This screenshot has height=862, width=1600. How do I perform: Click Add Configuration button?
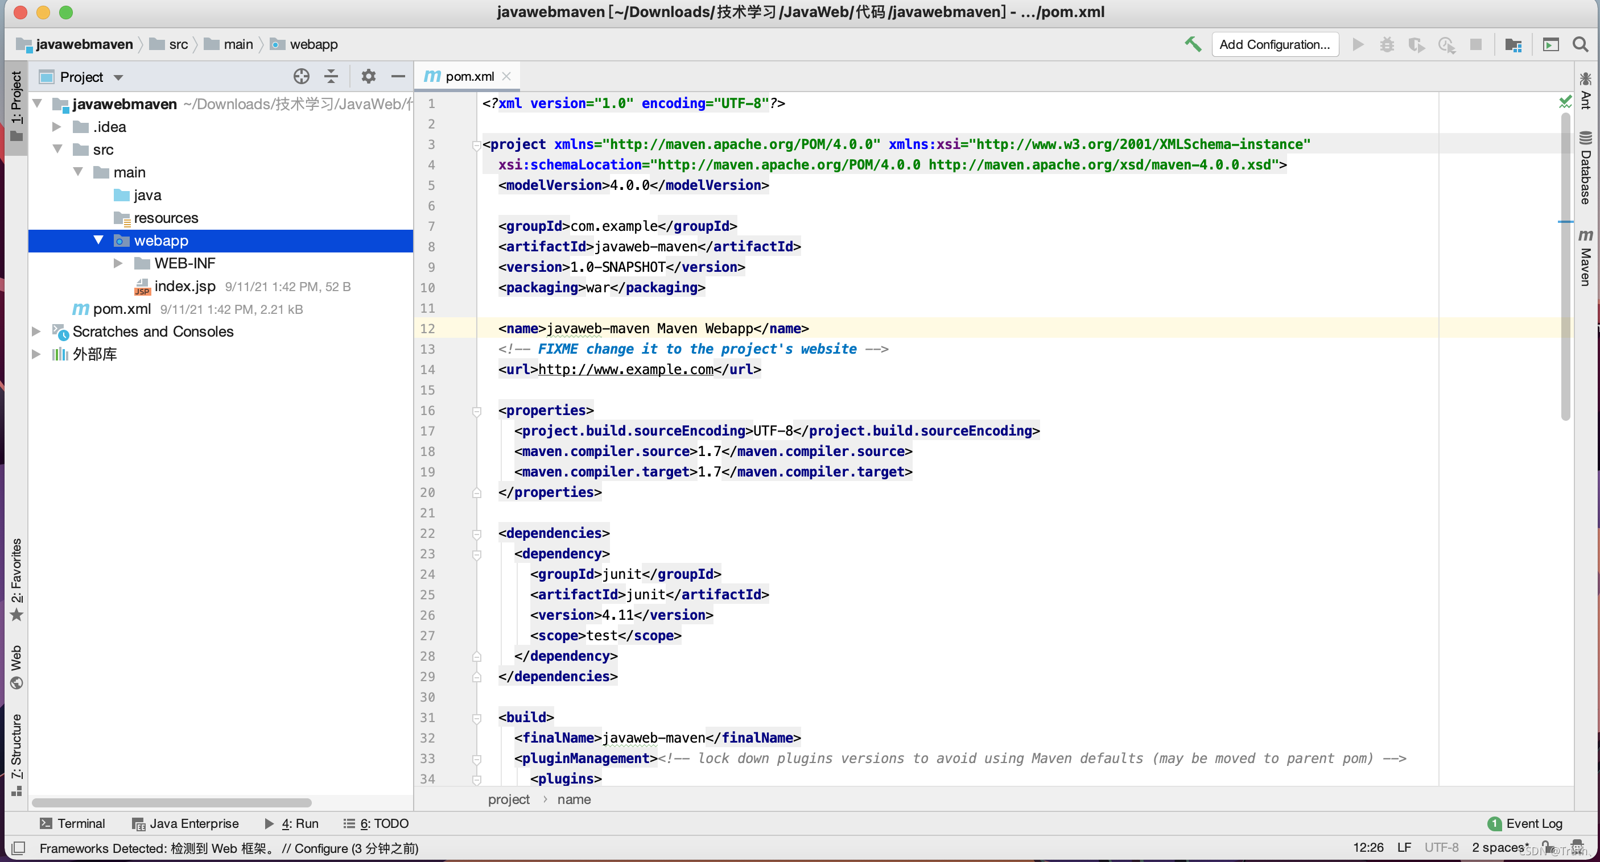point(1274,44)
